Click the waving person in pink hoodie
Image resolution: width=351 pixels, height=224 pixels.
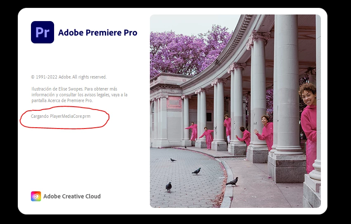click(x=265, y=132)
